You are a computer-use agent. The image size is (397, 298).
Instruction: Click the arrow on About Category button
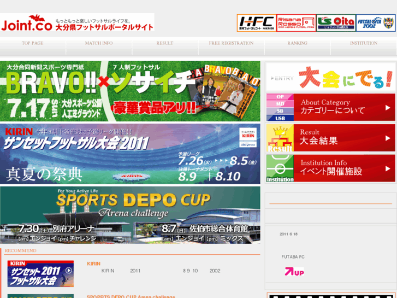tap(388, 108)
